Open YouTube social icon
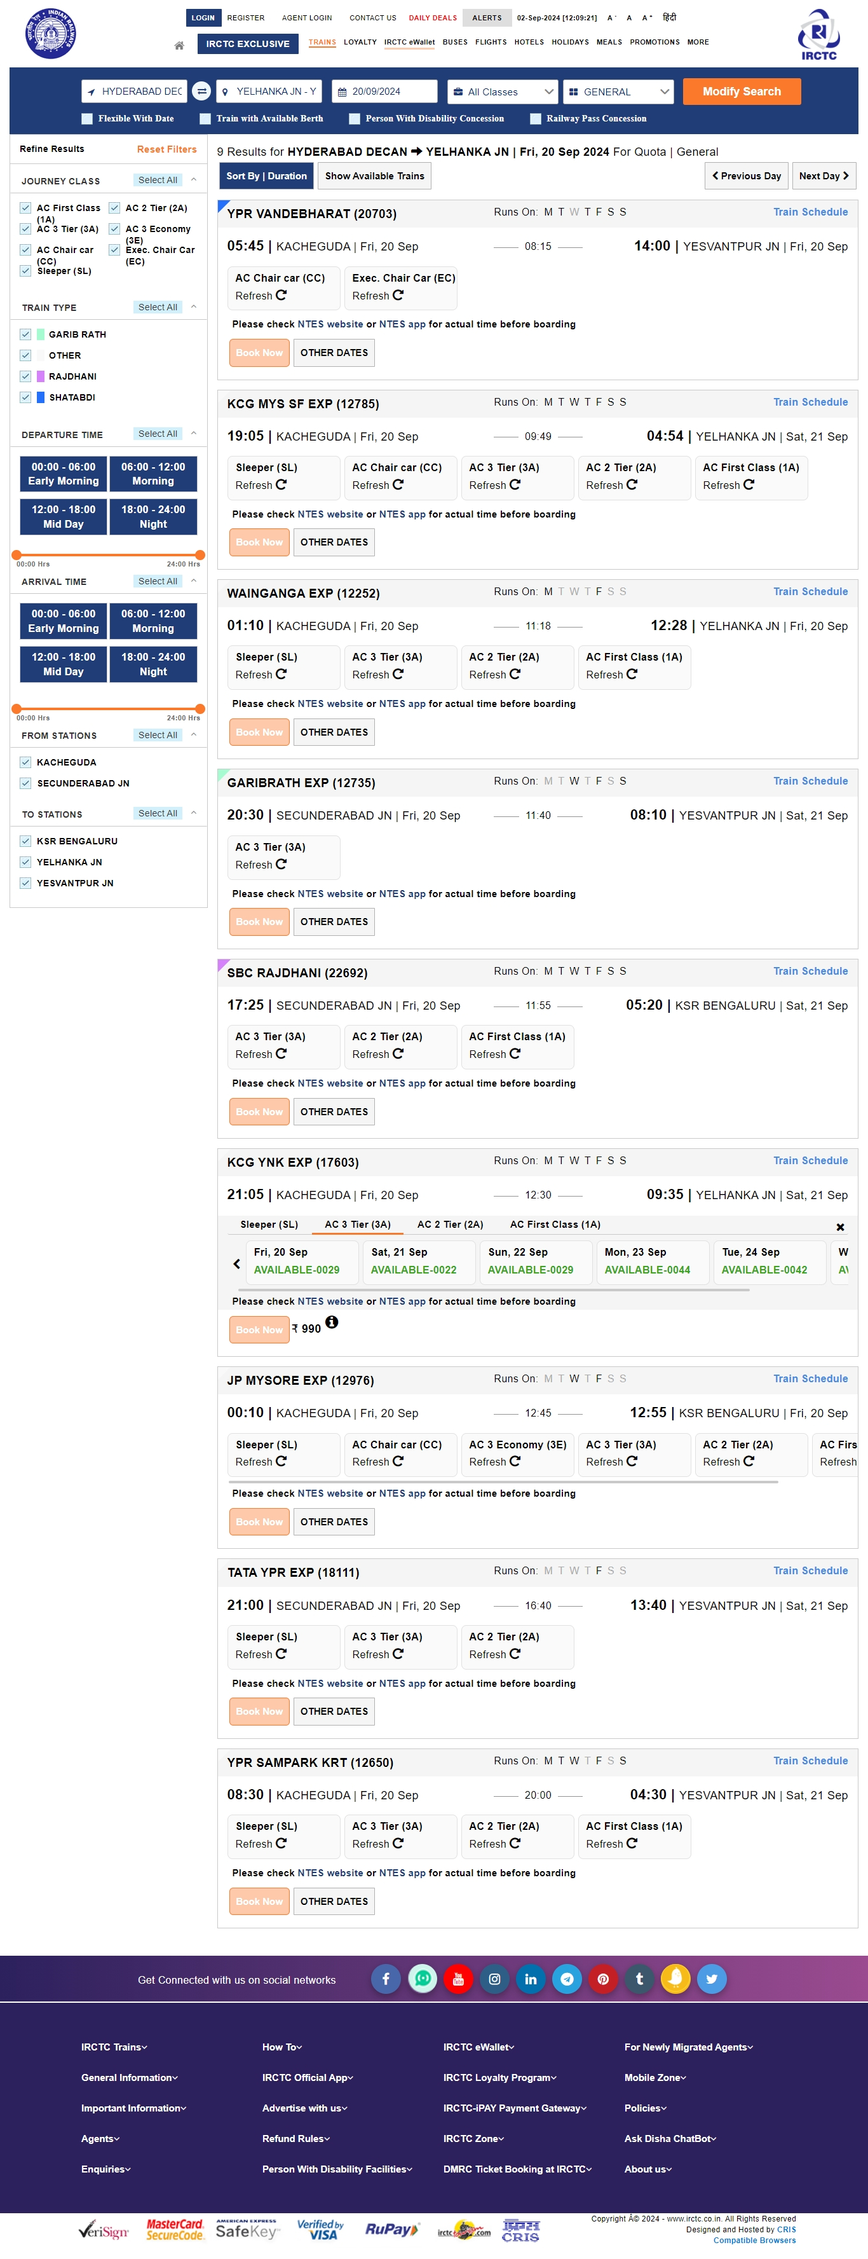The image size is (868, 2259). point(459,1979)
